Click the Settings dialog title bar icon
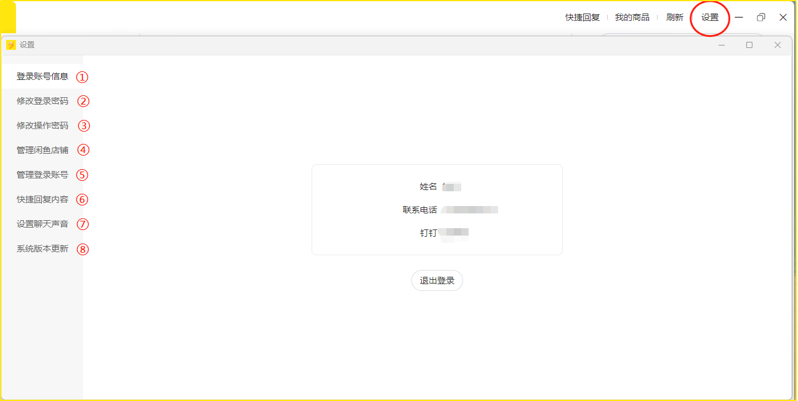798x401 pixels. pos(10,45)
